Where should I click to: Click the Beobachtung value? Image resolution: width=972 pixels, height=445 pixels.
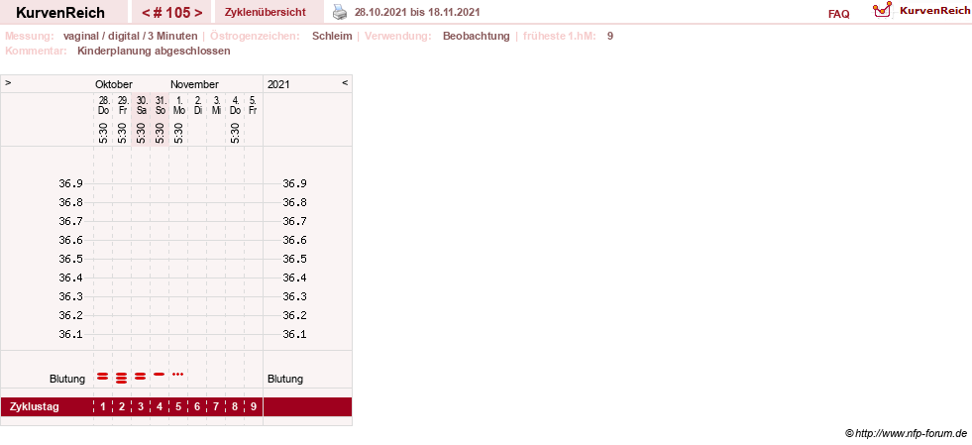pyautogui.click(x=476, y=36)
